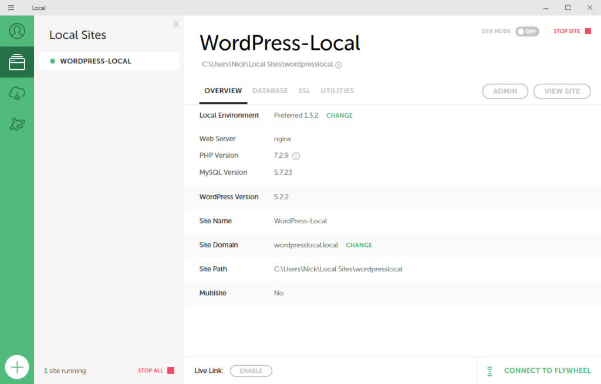Switch to the DATABASE tab

pyautogui.click(x=270, y=91)
